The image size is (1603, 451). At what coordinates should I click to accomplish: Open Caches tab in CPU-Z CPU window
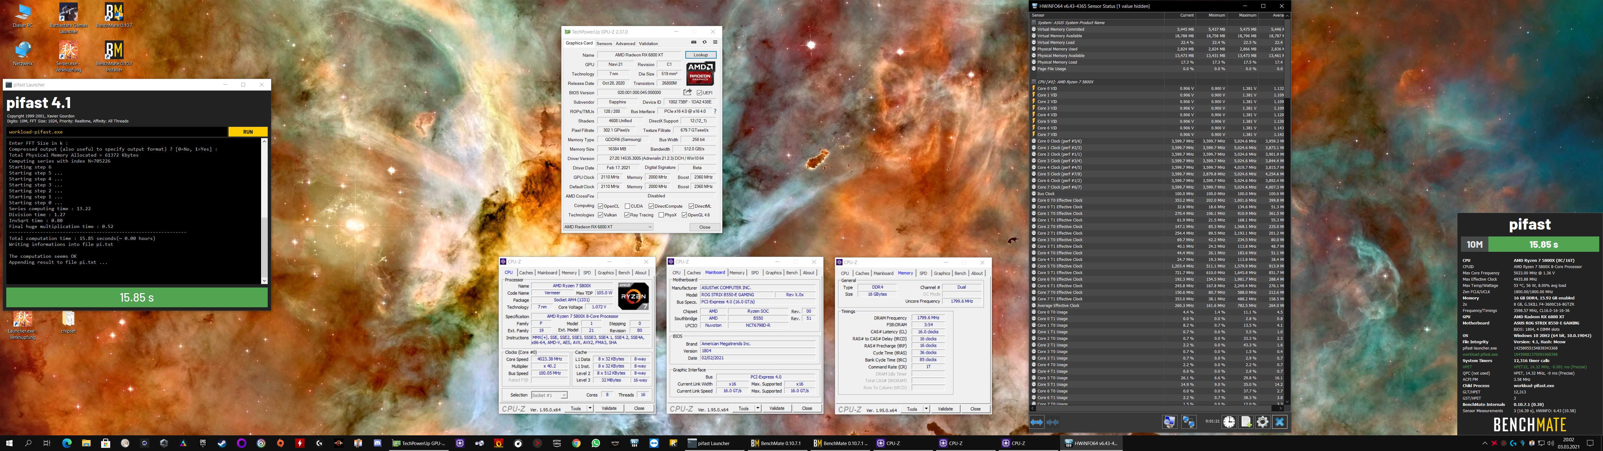(x=526, y=273)
